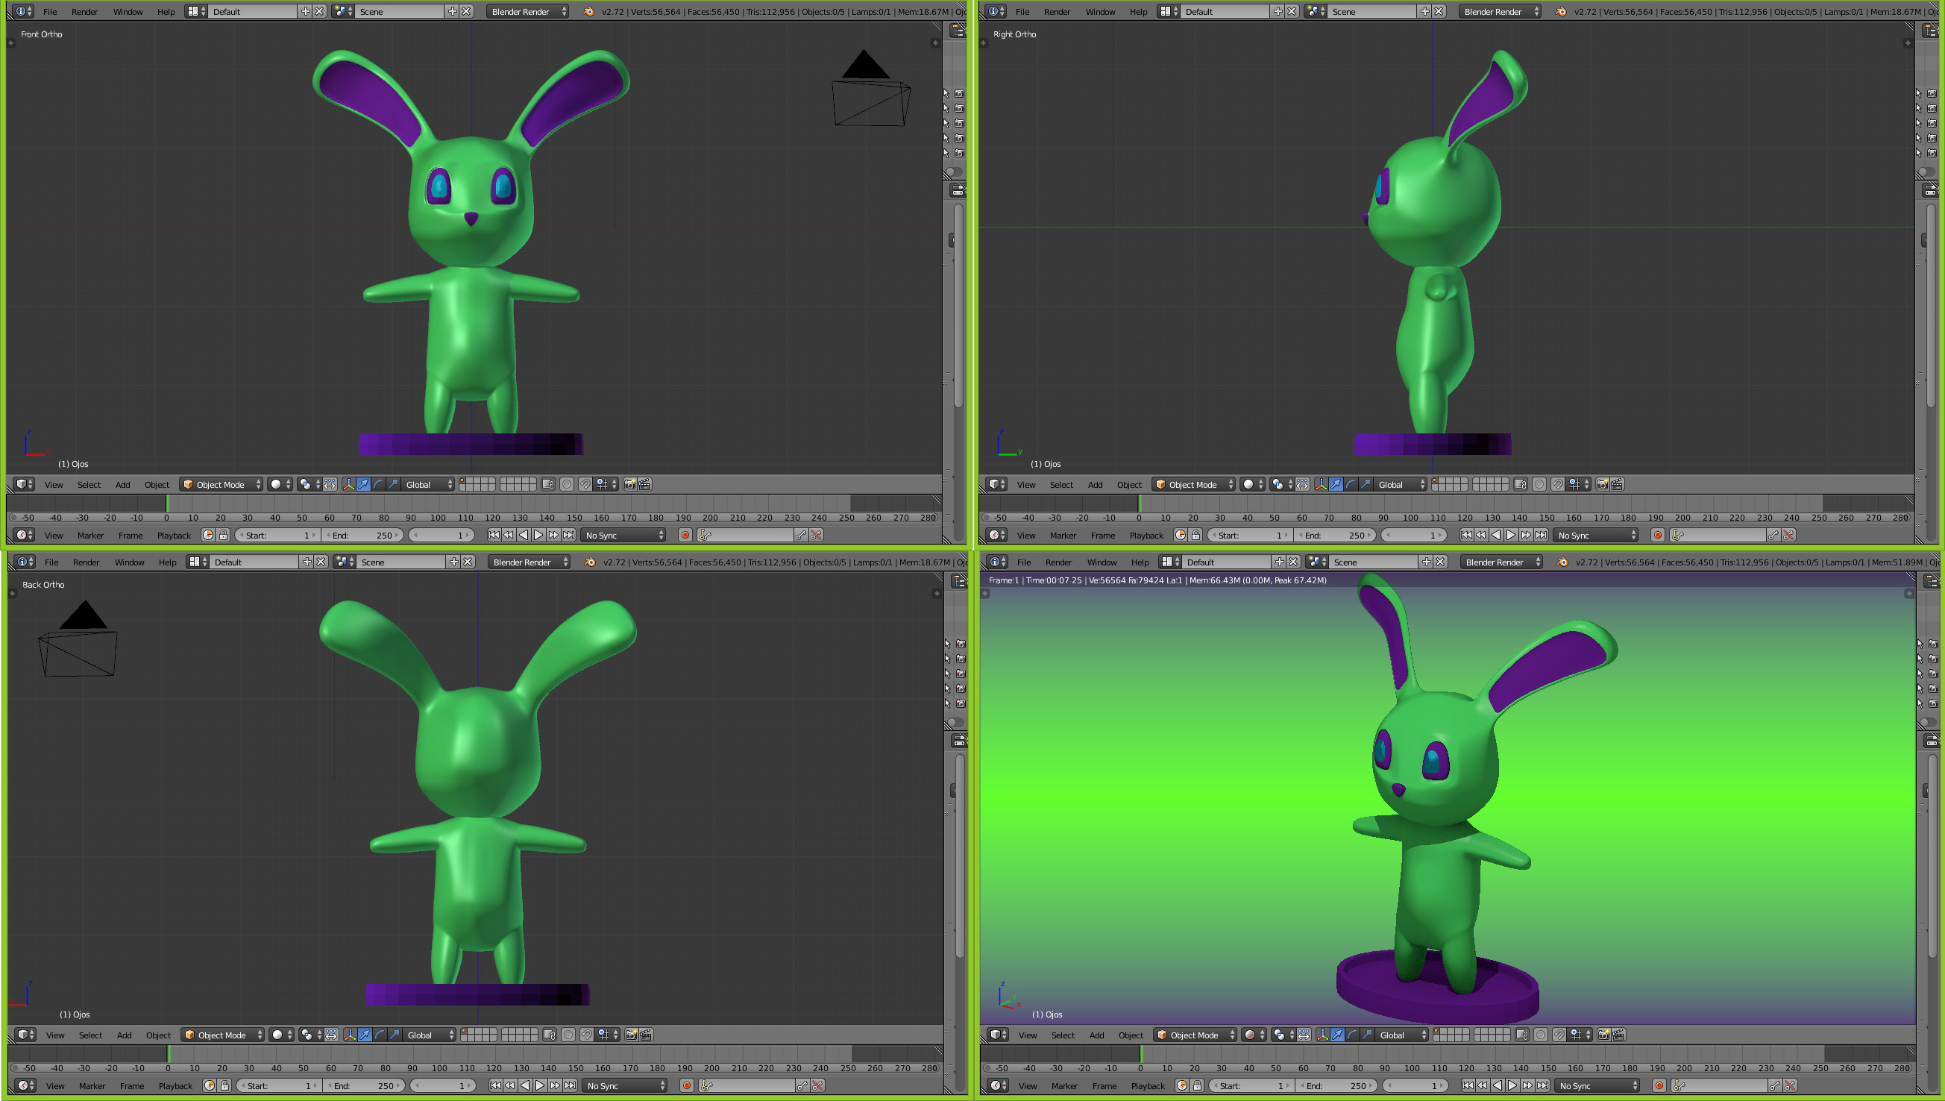The width and height of the screenshot is (1945, 1101).
Task: Open Object Mode dropdown in Front Ortho window
Action: click(221, 484)
